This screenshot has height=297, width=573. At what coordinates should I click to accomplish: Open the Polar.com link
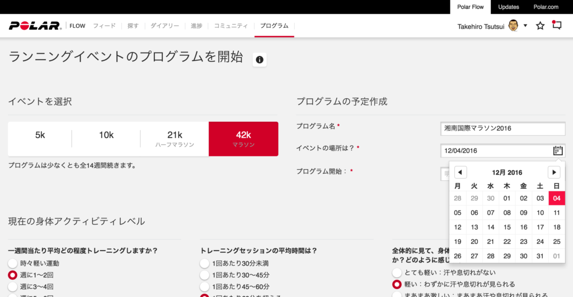(x=545, y=7)
